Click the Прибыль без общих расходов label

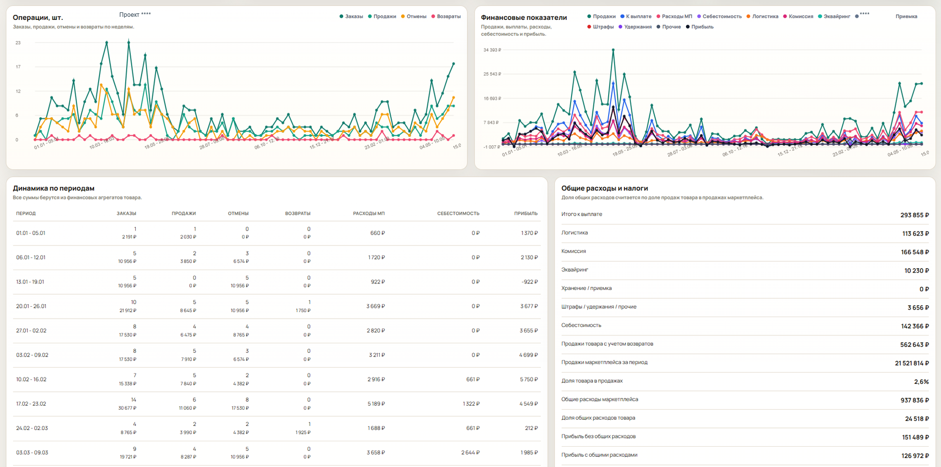(x=598, y=436)
